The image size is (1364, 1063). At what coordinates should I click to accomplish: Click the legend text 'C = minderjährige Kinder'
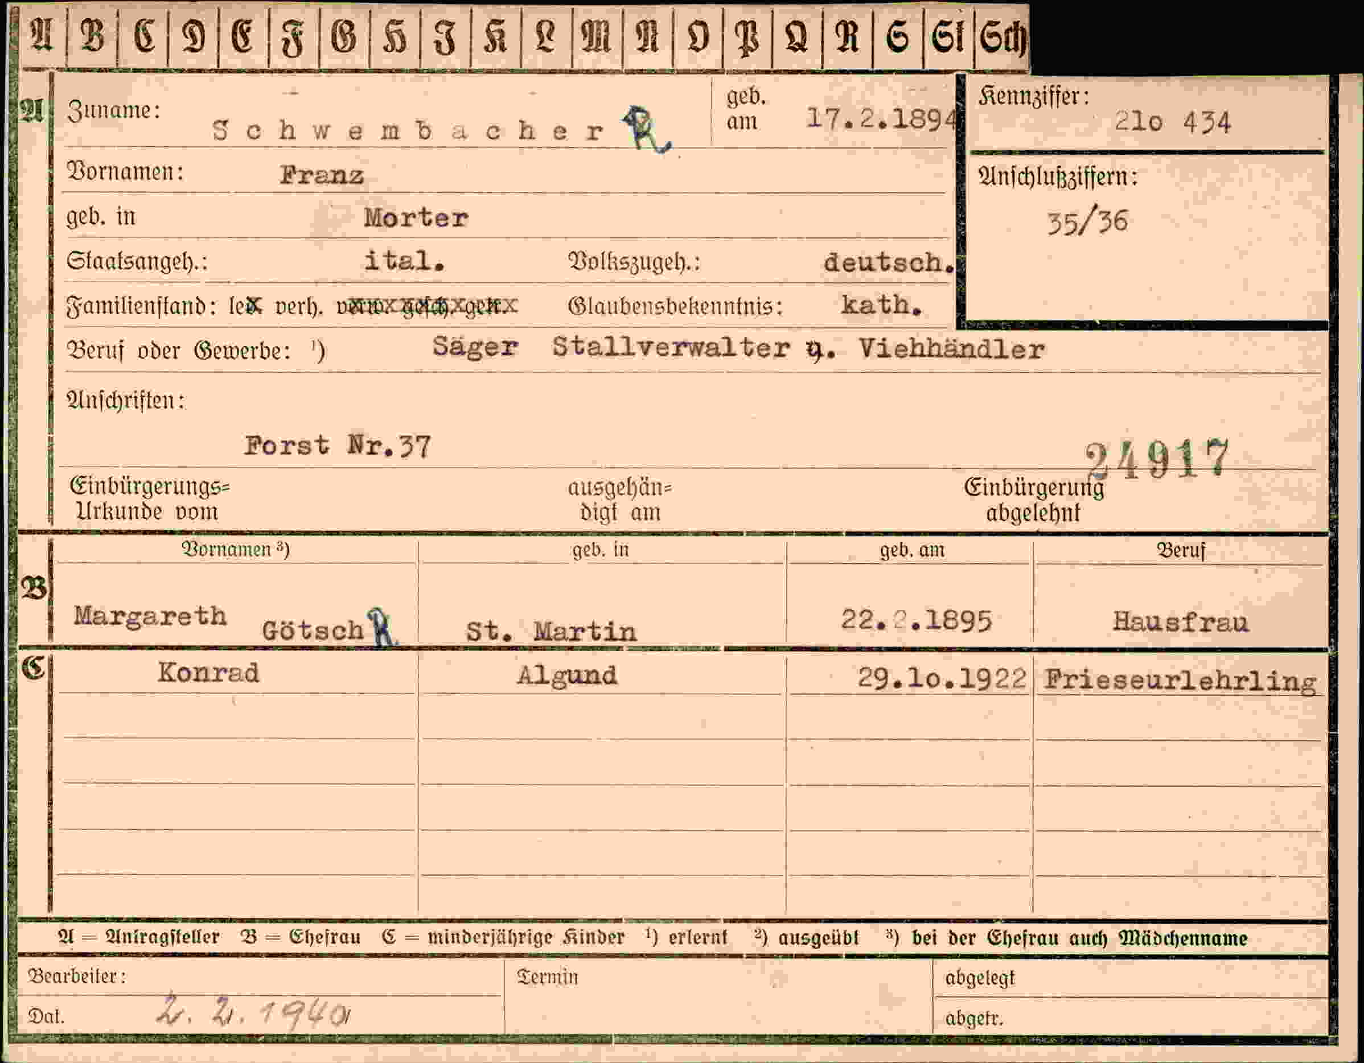click(x=503, y=938)
